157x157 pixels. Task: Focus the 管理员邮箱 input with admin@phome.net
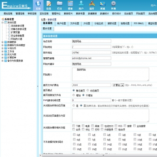[x=92, y=58]
